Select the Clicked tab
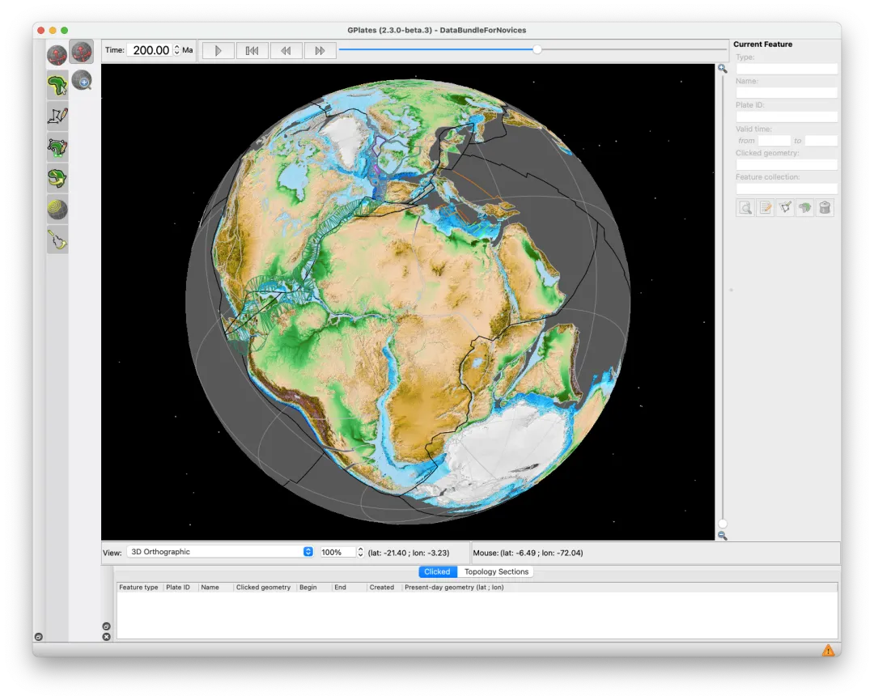874x700 pixels. click(x=437, y=571)
